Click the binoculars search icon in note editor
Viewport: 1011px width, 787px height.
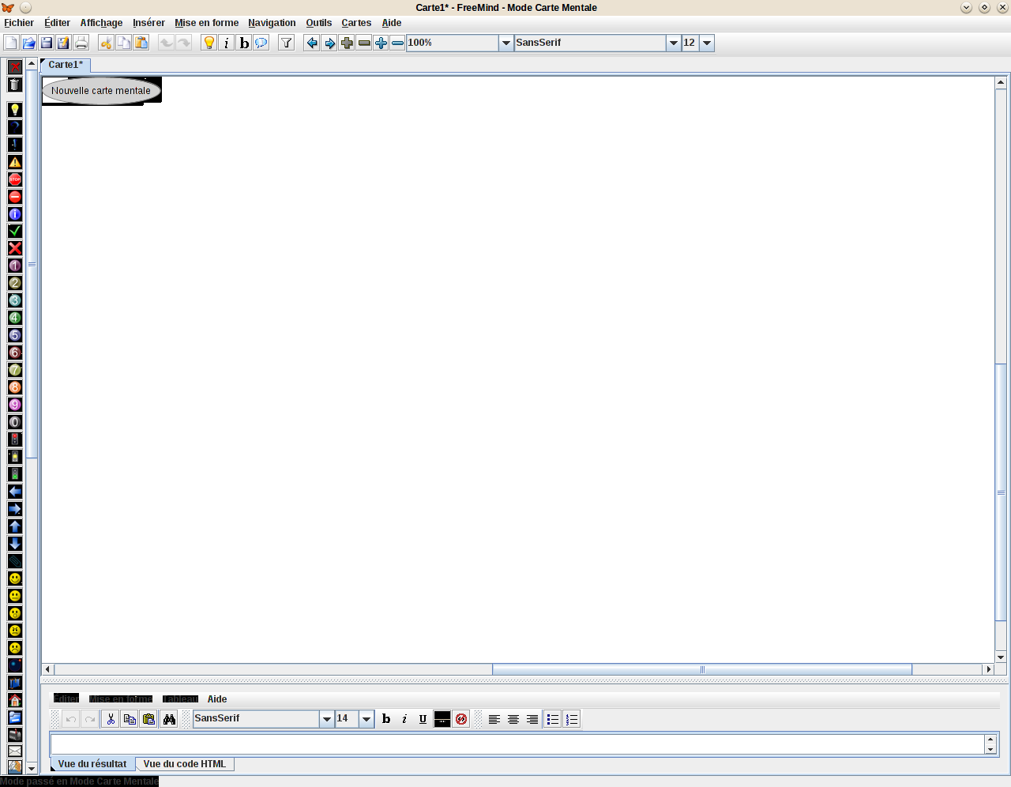click(x=169, y=719)
